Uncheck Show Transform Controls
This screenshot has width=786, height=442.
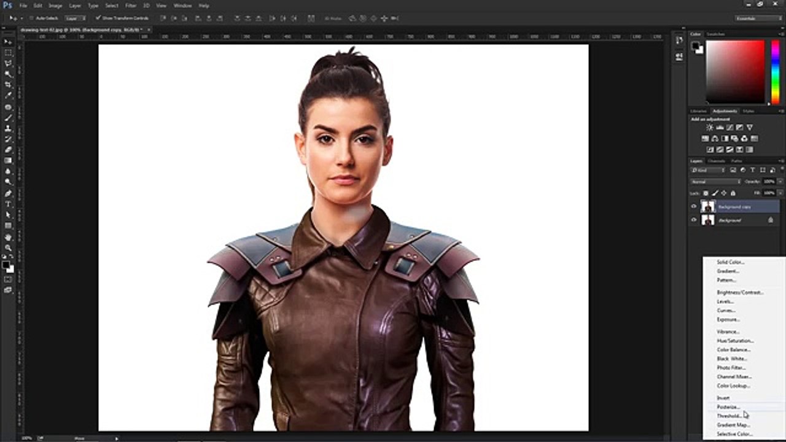tap(98, 18)
